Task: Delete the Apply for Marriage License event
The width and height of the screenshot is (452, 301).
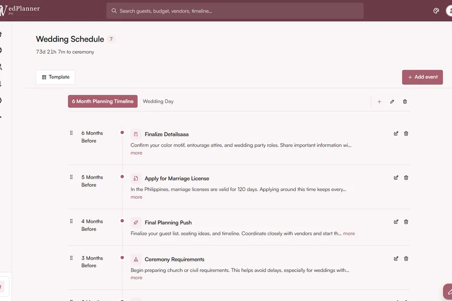Action: click(x=406, y=178)
